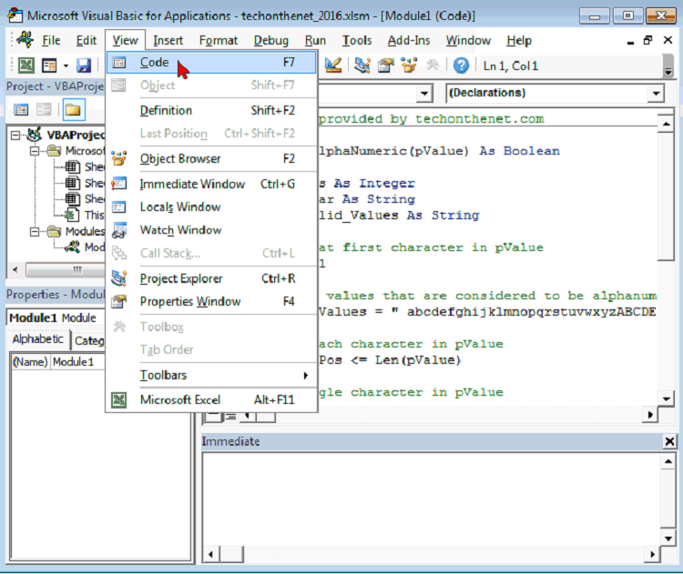The height and width of the screenshot is (574, 683).
Task: Click View Object icon in Project panel
Action: tap(44, 109)
